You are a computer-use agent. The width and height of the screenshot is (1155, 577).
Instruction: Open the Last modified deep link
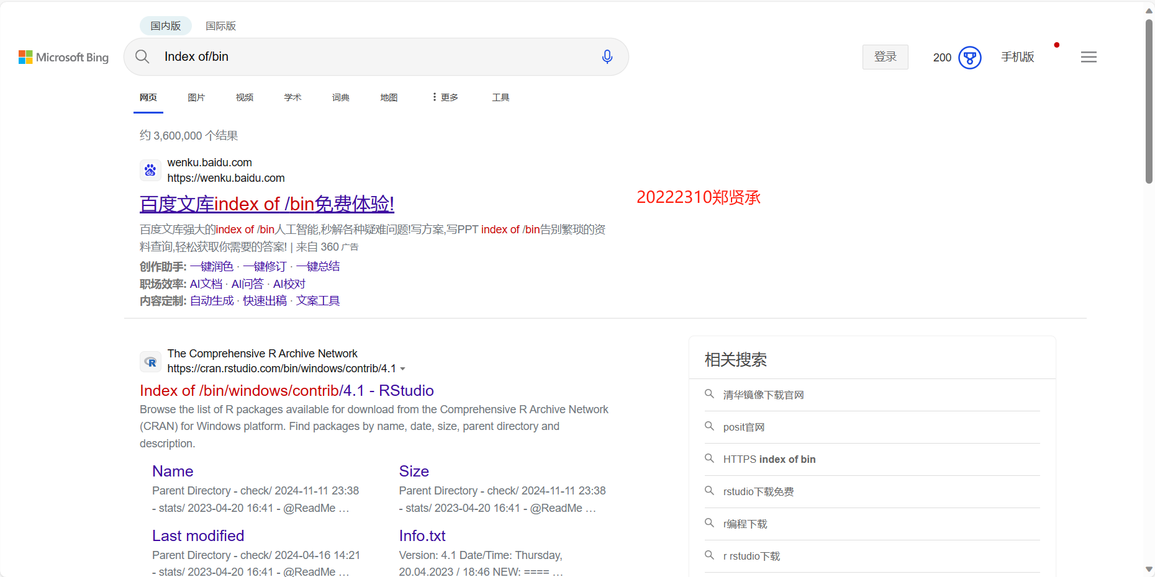[x=198, y=535]
